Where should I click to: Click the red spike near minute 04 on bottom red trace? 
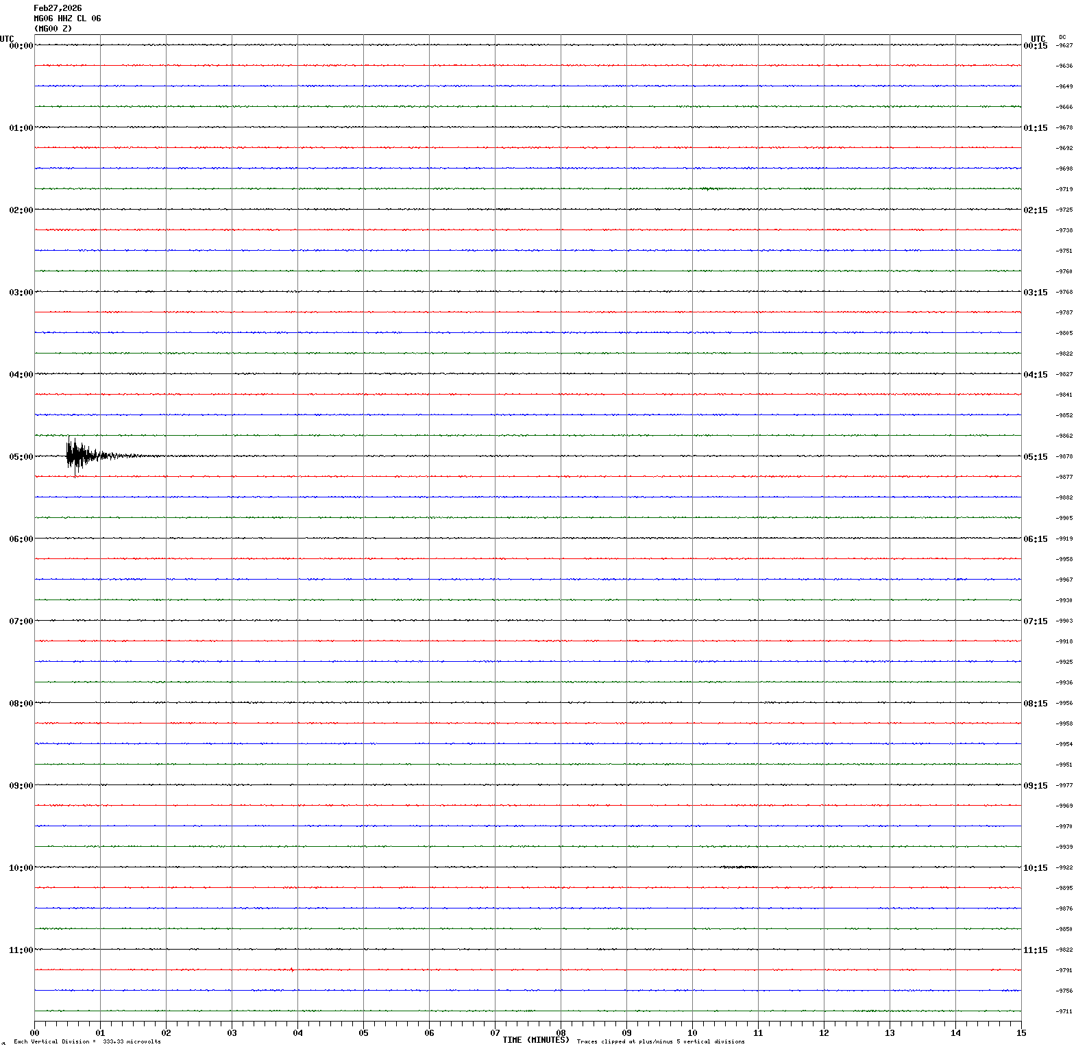coord(292,969)
